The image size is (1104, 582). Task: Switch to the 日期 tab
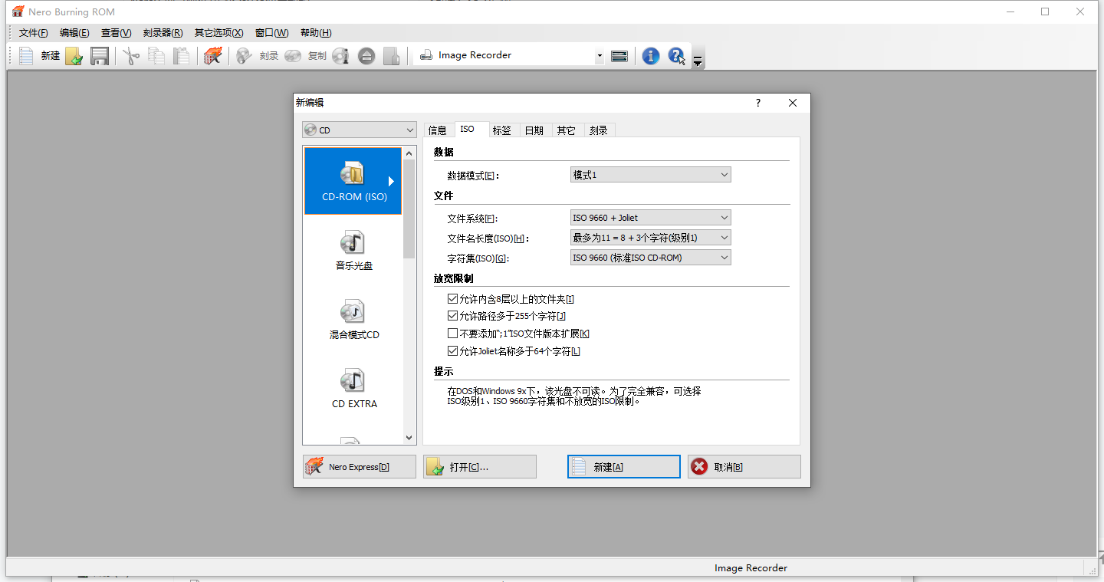pyautogui.click(x=534, y=130)
